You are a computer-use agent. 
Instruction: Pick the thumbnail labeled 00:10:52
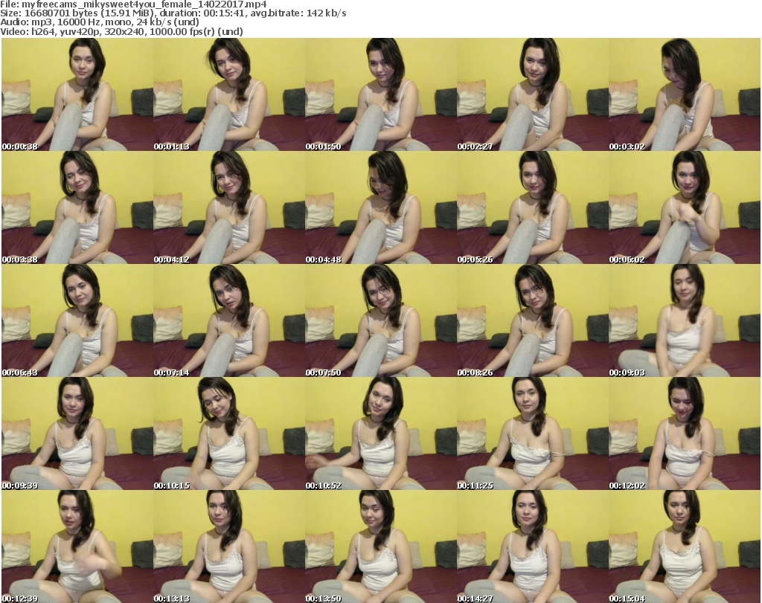(381, 433)
